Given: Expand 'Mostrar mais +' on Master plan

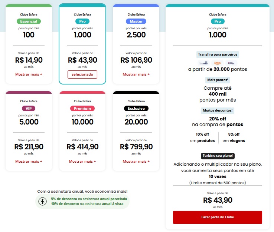Looking at the screenshot, I should (x=136, y=74).
